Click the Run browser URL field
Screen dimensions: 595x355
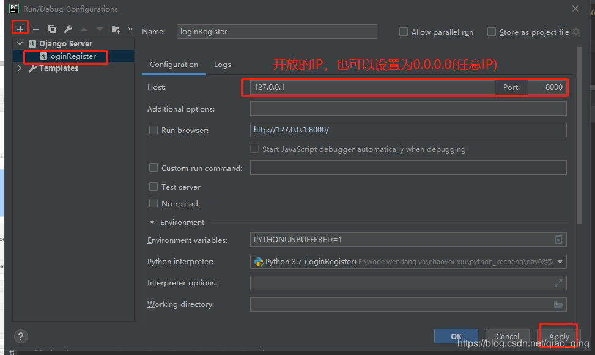point(408,130)
